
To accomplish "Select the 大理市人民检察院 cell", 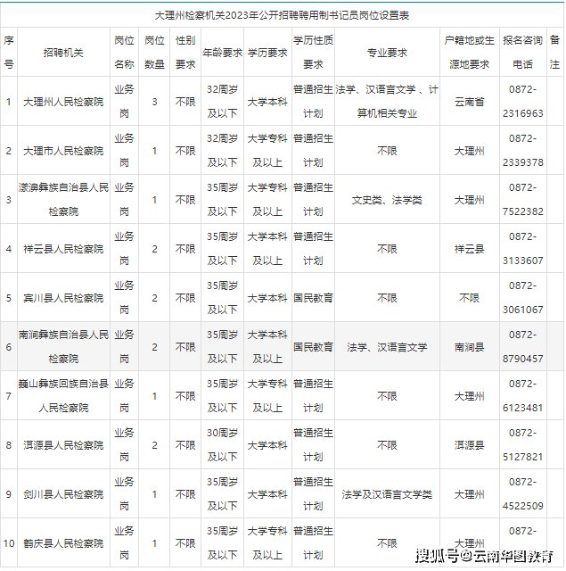I will point(63,151).
